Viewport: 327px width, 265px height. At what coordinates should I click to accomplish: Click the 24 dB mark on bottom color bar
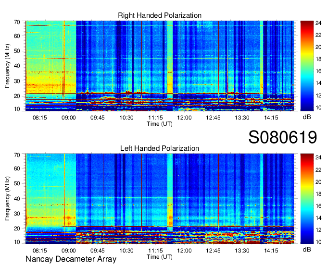click(318, 157)
